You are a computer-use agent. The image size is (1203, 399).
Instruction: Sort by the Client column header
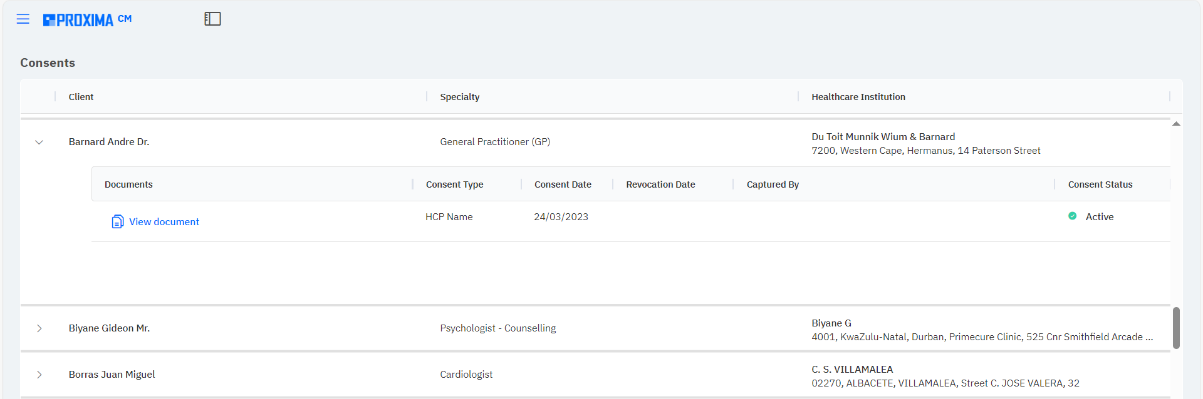(x=81, y=97)
